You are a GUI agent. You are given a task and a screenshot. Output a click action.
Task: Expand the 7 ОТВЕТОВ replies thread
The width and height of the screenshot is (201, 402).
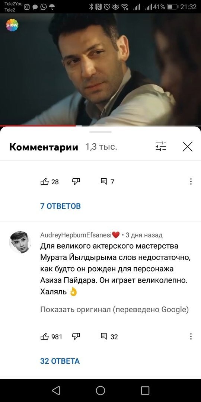pos(61,206)
